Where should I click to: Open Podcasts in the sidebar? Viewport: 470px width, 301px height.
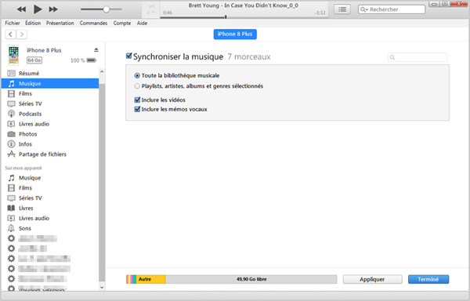tap(50, 114)
